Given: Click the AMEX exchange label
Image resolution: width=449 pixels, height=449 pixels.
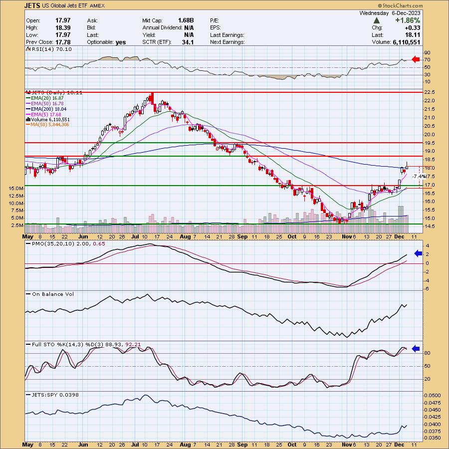Looking at the screenshot, I should pyautogui.click(x=97, y=5).
